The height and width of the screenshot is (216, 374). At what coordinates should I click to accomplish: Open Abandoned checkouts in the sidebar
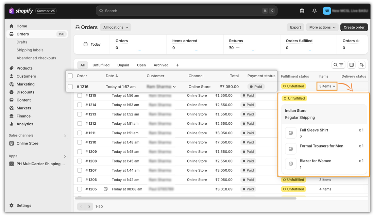[36, 58]
